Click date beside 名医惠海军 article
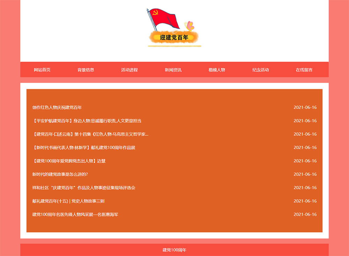349x256 pixels. point(305,214)
